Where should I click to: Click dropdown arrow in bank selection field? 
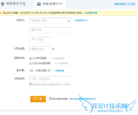[68, 21]
